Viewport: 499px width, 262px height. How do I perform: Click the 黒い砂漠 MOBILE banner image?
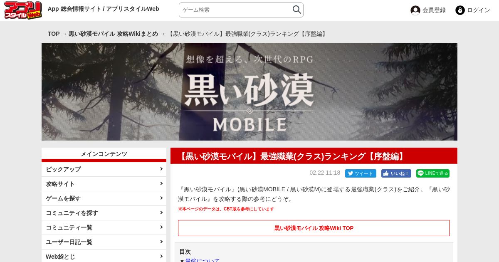click(249, 91)
